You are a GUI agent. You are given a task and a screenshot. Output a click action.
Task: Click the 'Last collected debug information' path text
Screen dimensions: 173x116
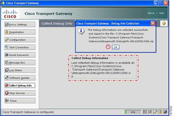click(x=103, y=69)
